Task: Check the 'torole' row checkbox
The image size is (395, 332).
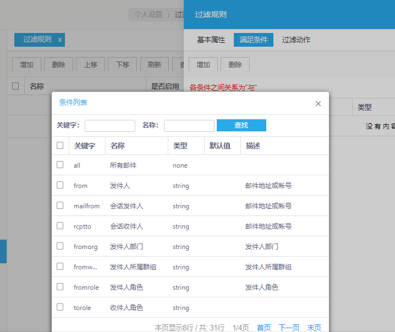Action: (x=60, y=307)
